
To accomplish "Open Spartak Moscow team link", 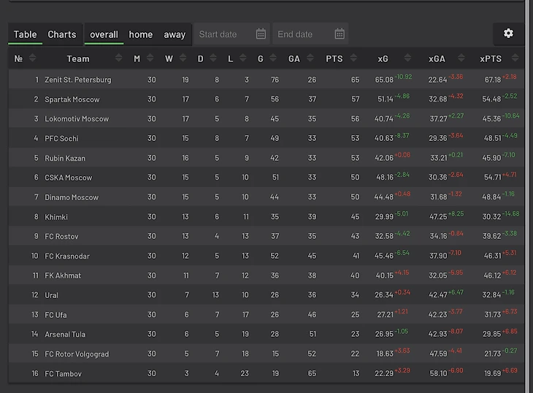I will click(72, 99).
